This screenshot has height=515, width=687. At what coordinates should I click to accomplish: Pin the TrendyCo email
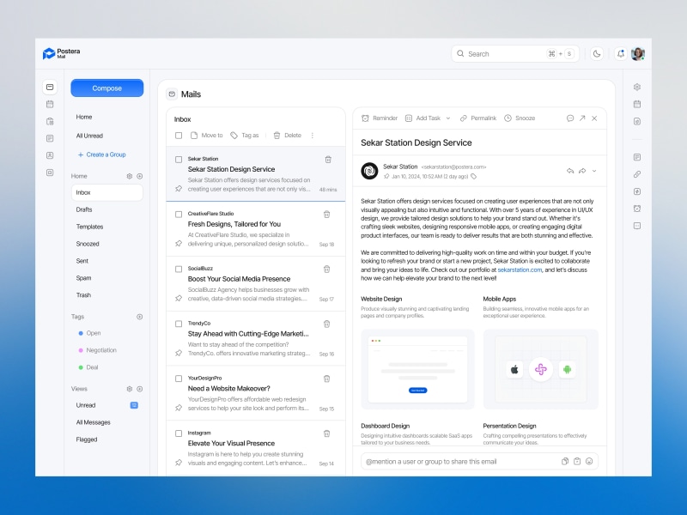click(x=179, y=353)
